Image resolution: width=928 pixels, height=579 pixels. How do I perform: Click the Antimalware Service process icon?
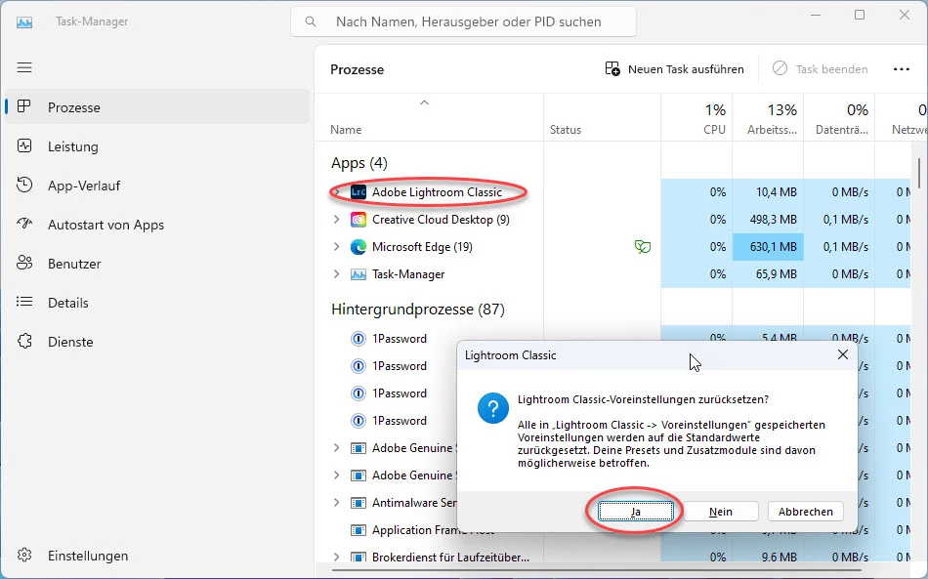[x=359, y=503]
